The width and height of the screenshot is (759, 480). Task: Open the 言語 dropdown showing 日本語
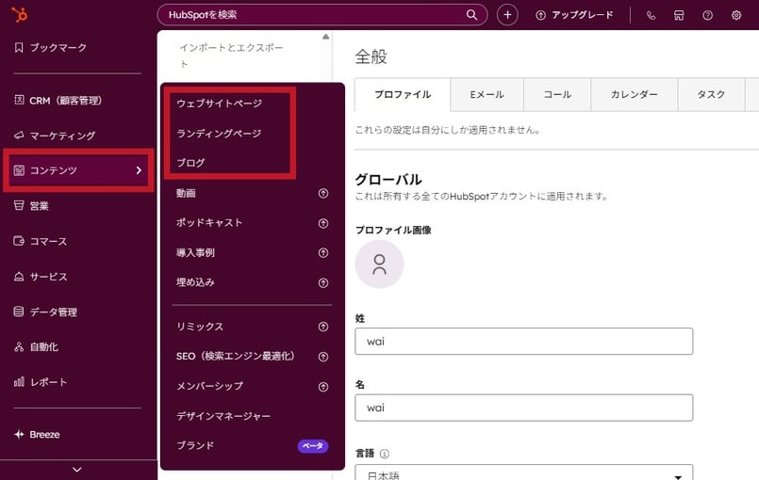pos(523,472)
